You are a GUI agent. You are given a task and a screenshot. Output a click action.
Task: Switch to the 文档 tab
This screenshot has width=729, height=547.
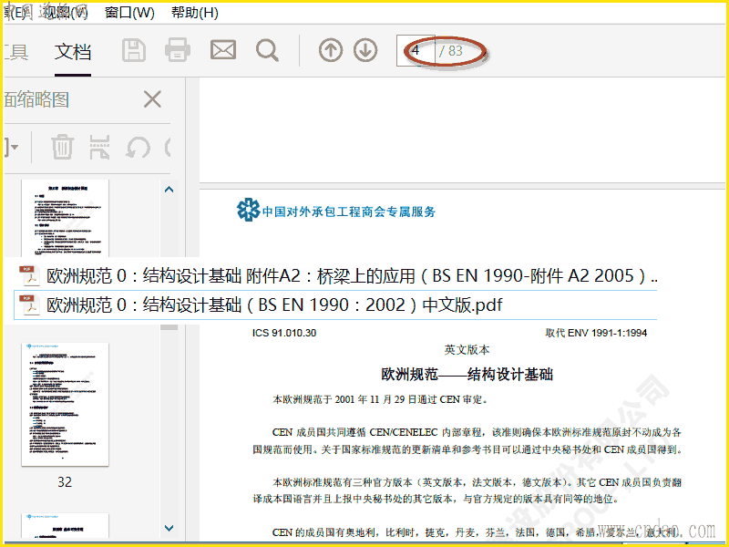coord(73,51)
